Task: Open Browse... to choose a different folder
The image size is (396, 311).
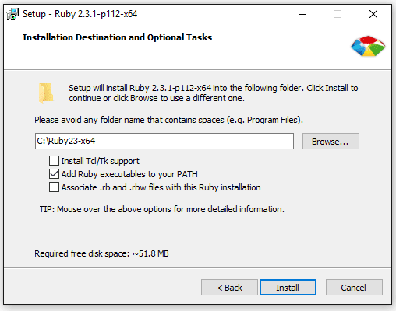Action: point(331,142)
